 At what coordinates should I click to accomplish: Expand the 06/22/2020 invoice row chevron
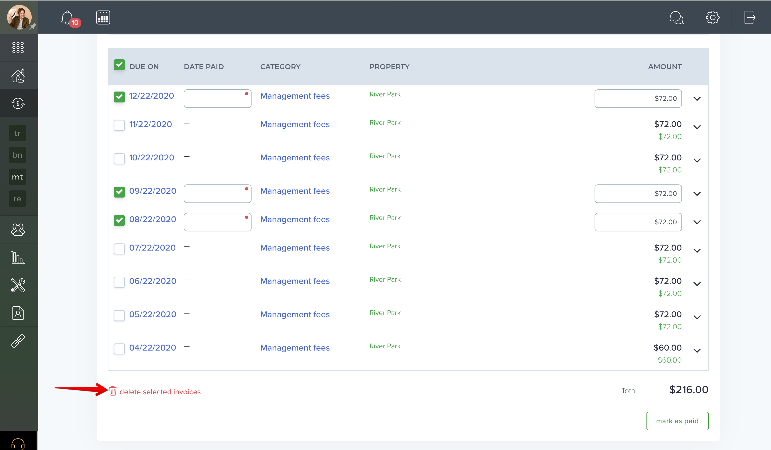tap(697, 284)
